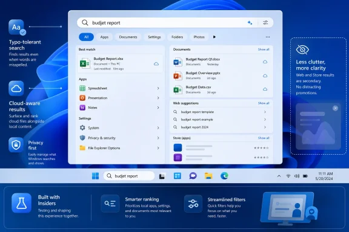Viewport: 349px width, 232px height.
Task: Click the taskbar search box
Action: 129,176
